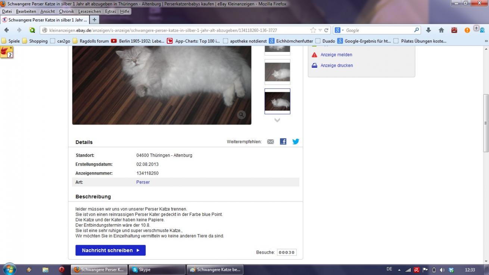Click the green WOT-style icon beside the URL
The height and width of the screenshot is (275, 489).
(x=32, y=30)
